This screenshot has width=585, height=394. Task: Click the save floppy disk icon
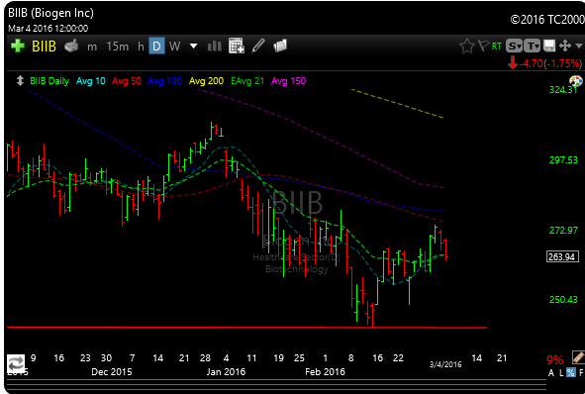pyautogui.click(x=549, y=47)
